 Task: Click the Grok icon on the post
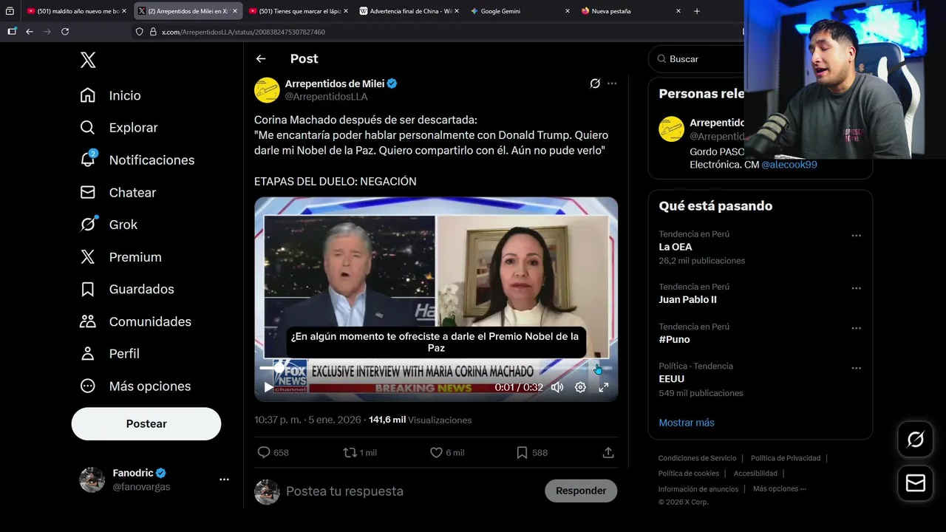(x=595, y=83)
